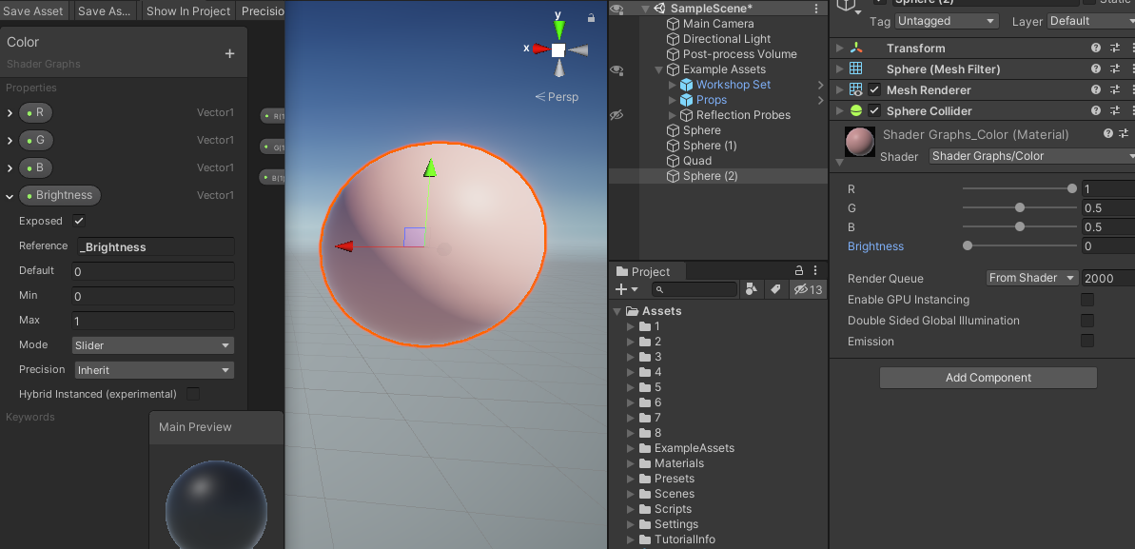Click the Brightness slider handle in Inspector
Image resolution: width=1135 pixels, height=549 pixels.
point(967,246)
